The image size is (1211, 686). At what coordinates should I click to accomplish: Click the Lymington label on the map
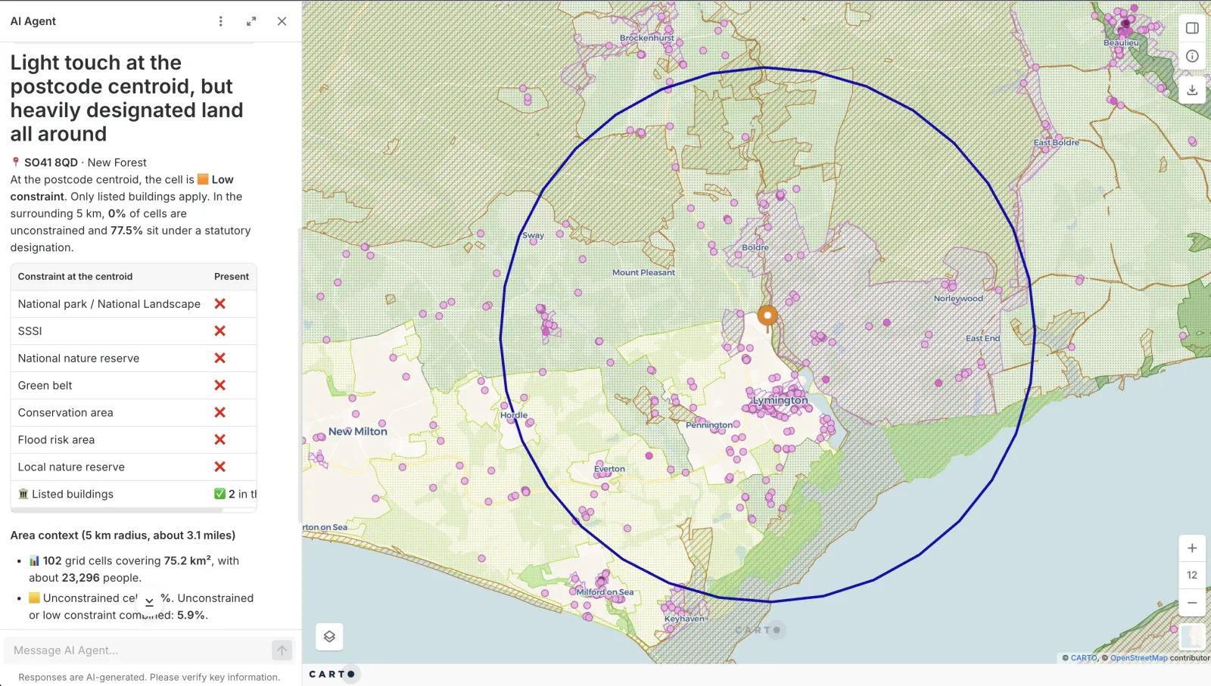(x=780, y=400)
